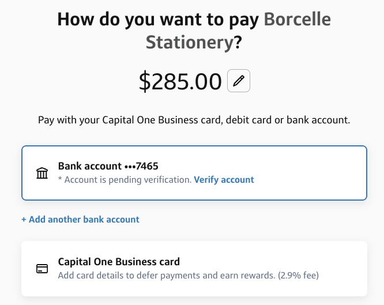The image size is (384, 305).
Task: Click the '(2.9% fee)' text
Action: (x=298, y=275)
